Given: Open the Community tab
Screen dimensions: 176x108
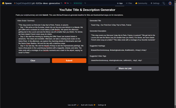Looking at the screenshot, I should pyautogui.click(x=141, y=3).
